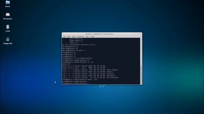Screen dimensions: 204x114
Task: Open the Edit menu in Terminal
Action: pyautogui.click(x=69, y=37)
